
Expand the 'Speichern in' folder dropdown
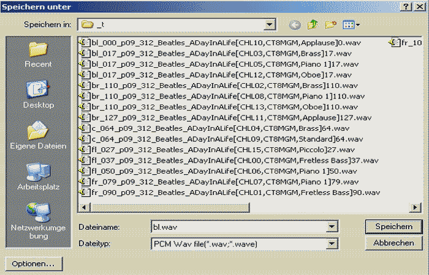click(x=269, y=25)
